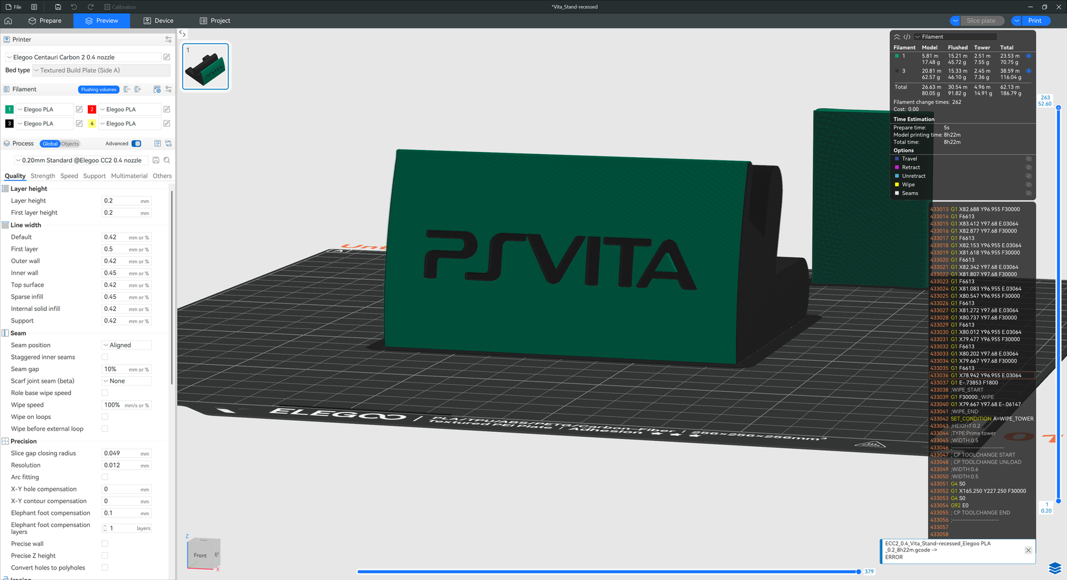Click the Print button
Image resolution: width=1067 pixels, height=580 pixels.
point(1035,21)
